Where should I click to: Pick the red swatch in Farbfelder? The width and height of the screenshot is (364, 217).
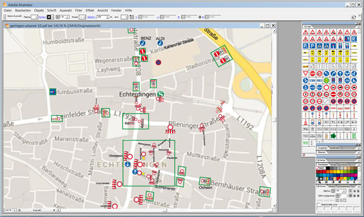coord(324,171)
